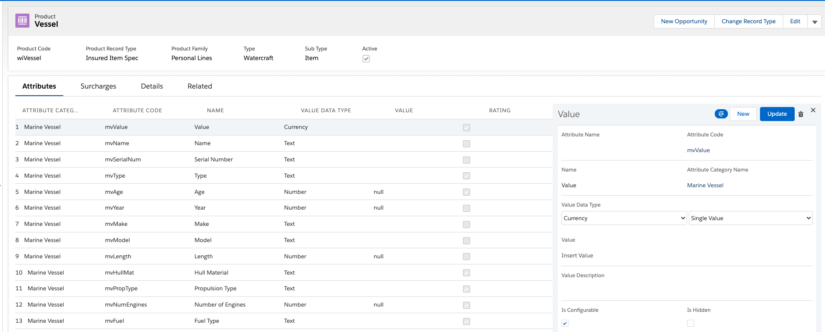
Task: Select the Hull Material name cell
Action: pos(211,272)
